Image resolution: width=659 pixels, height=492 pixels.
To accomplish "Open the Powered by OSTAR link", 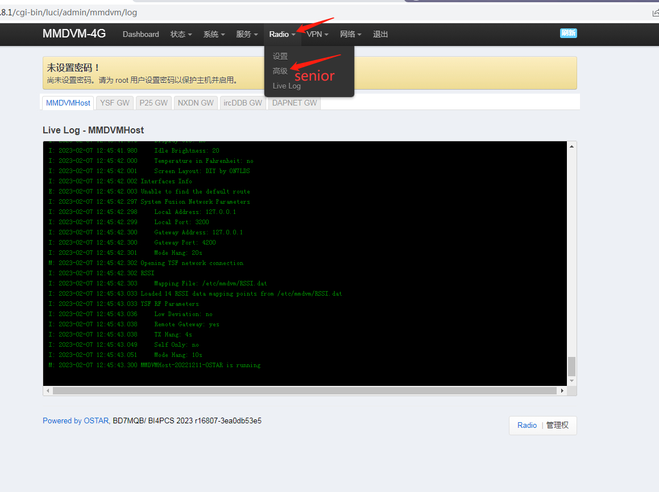I will tap(76, 421).
